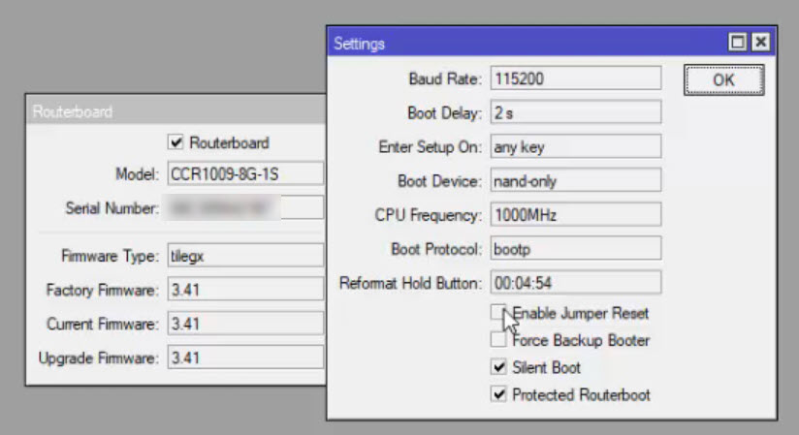Screen dimensions: 799x435
Task: Click the Boot Device label
Action: (439, 181)
